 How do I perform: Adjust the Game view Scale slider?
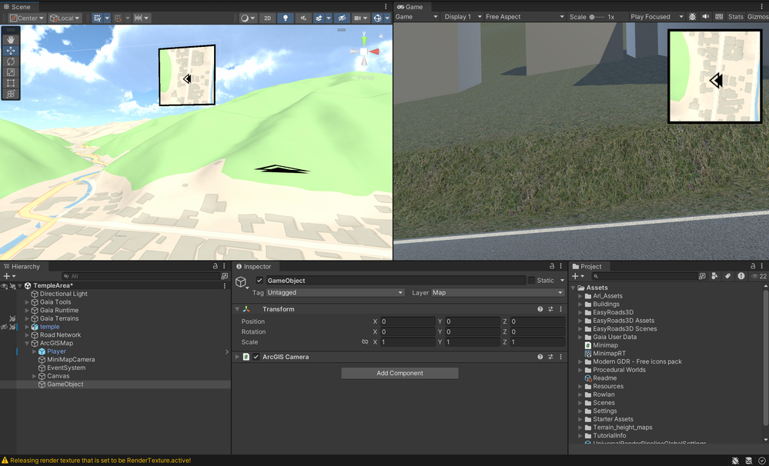[597, 17]
